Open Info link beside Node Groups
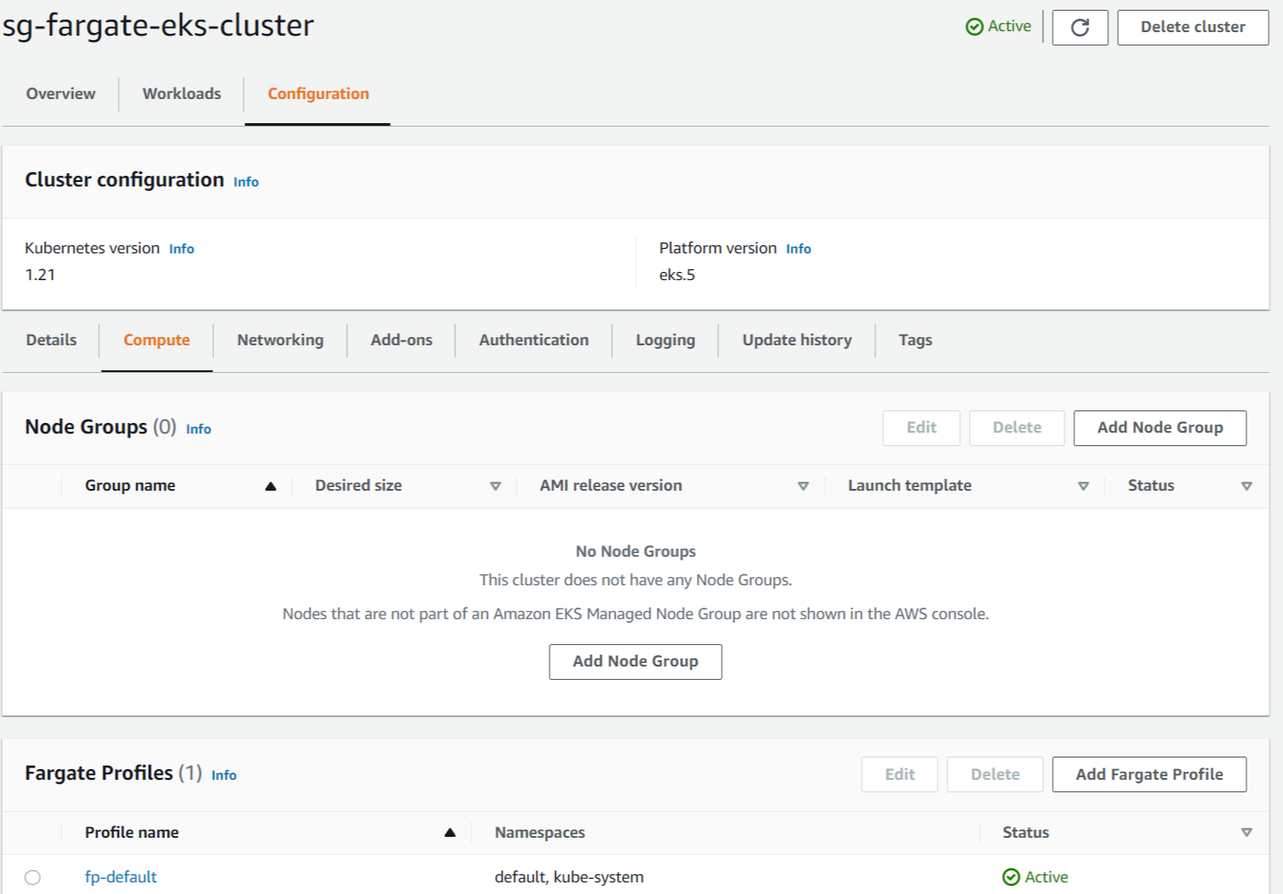The height and width of the screenshot is (894, 1283). [199, 429]
